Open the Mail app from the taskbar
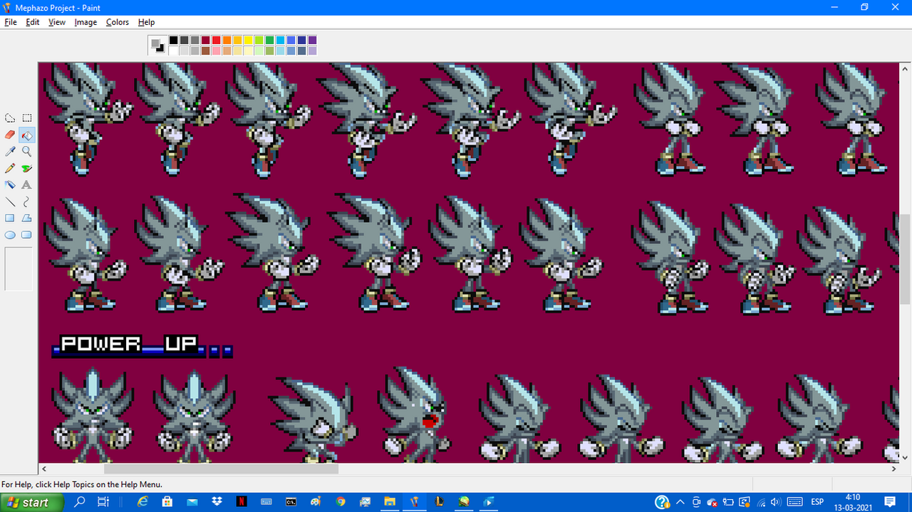The image size is (912, 512). (x=192, y=502)
